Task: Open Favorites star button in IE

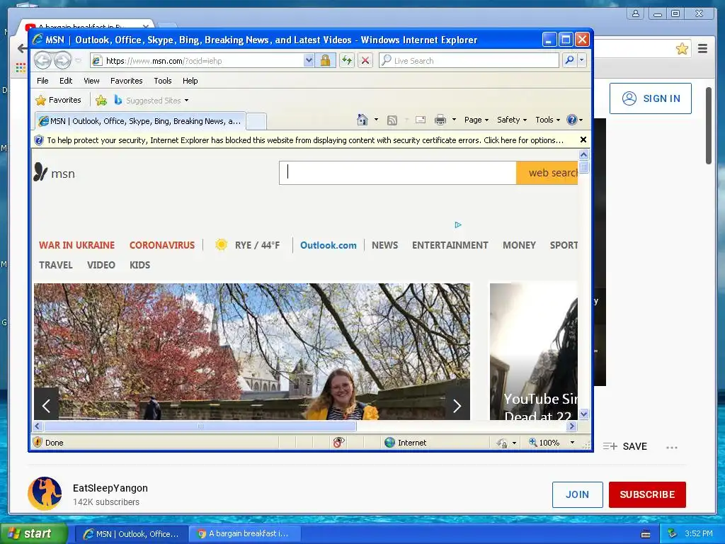Action: click(x=58, y=100)
